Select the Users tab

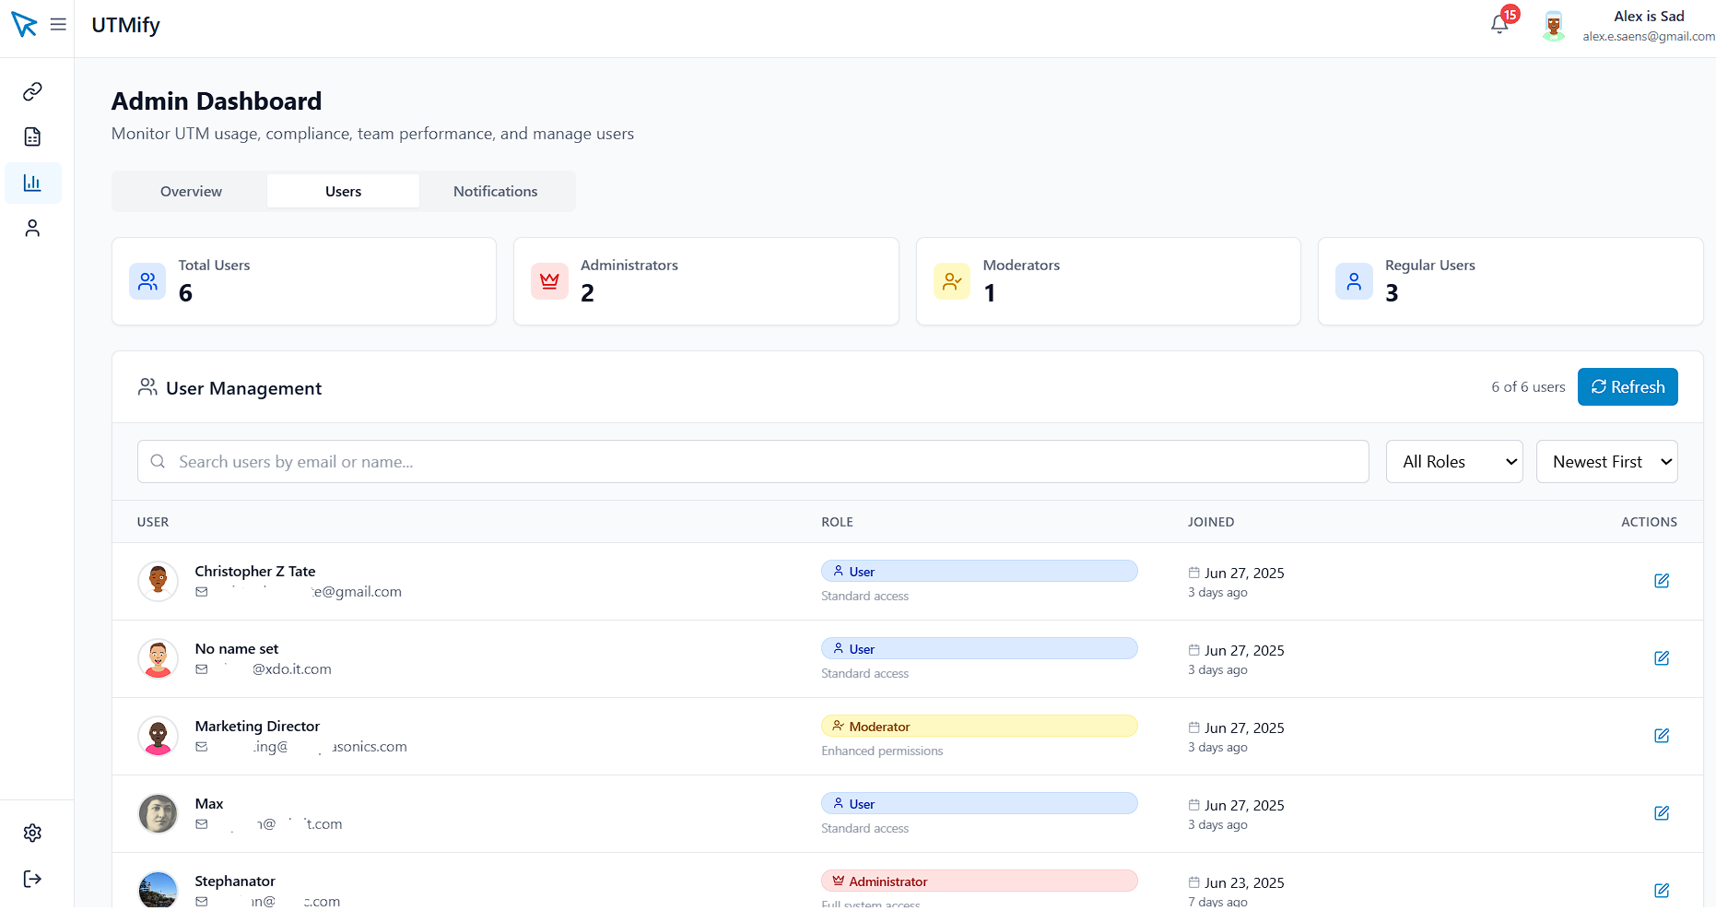(343, 191)
